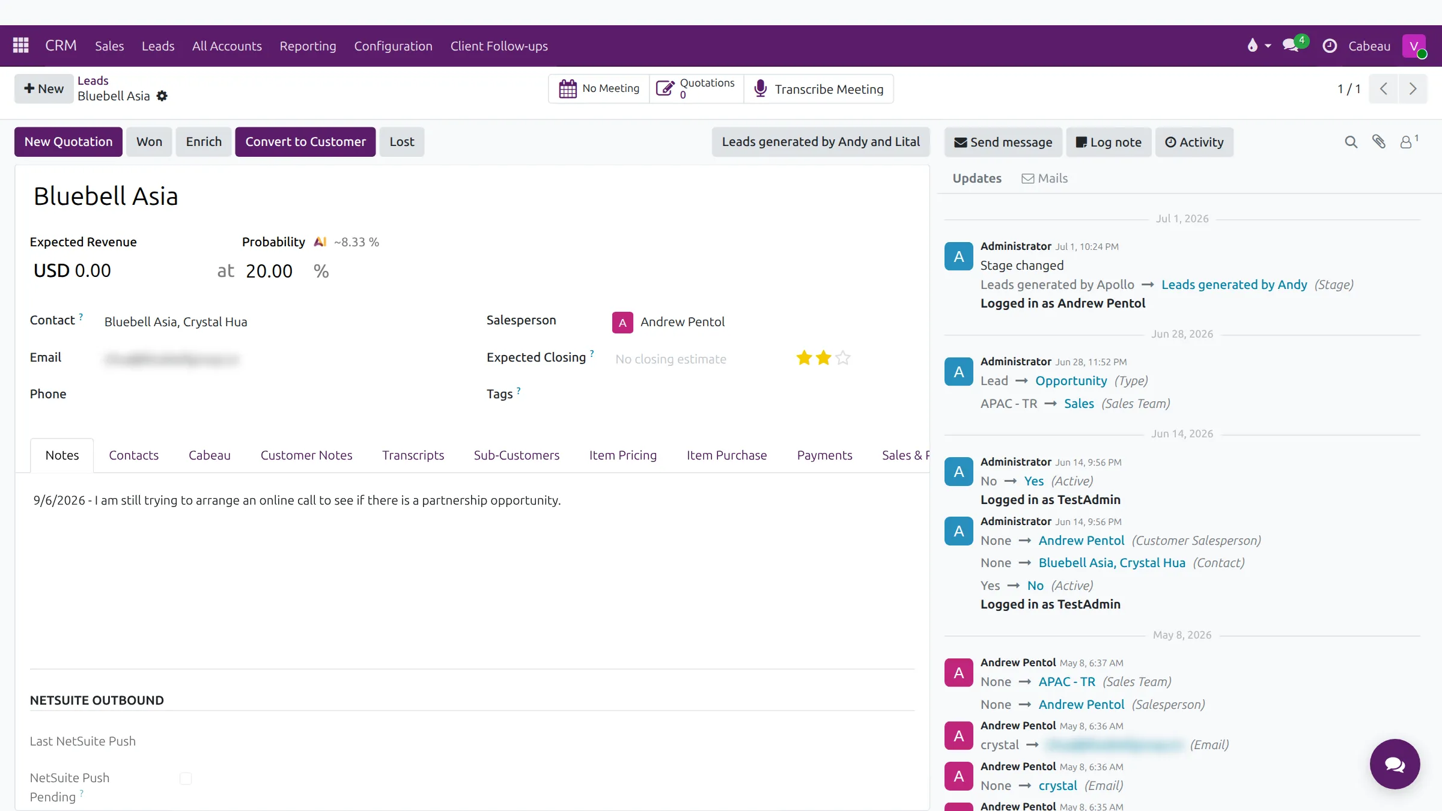Click the Transcribe Meeting microphone icon

coord(760,89)
